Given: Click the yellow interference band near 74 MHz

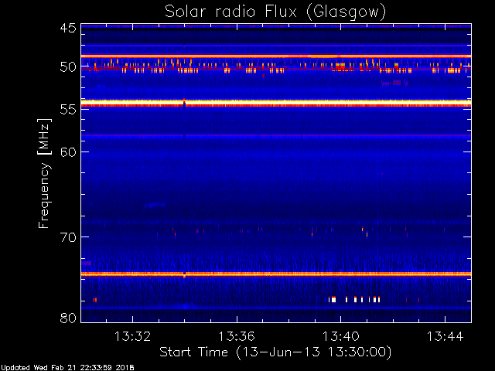Looking at the screenshot, I should pos(276,274).
